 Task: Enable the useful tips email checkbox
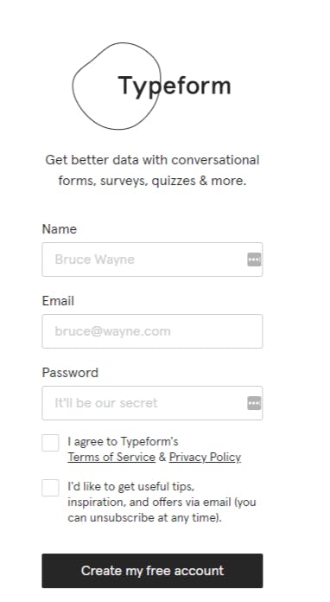[x=50, y=488]
